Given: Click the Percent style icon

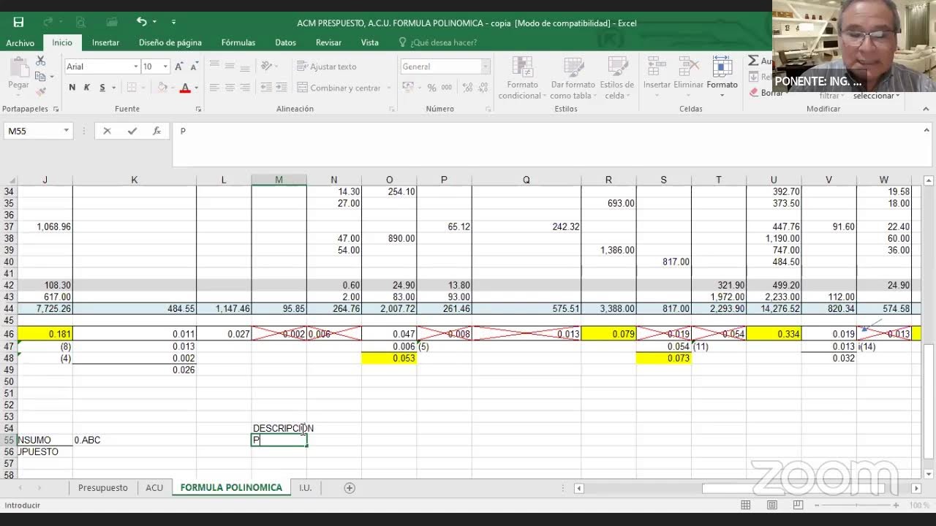Looking at the screenshot, I should [431, 88].
